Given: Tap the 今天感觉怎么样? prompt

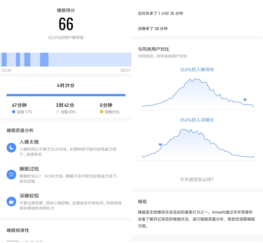Looking at the screenshot, I should click(x=197, y=180).
